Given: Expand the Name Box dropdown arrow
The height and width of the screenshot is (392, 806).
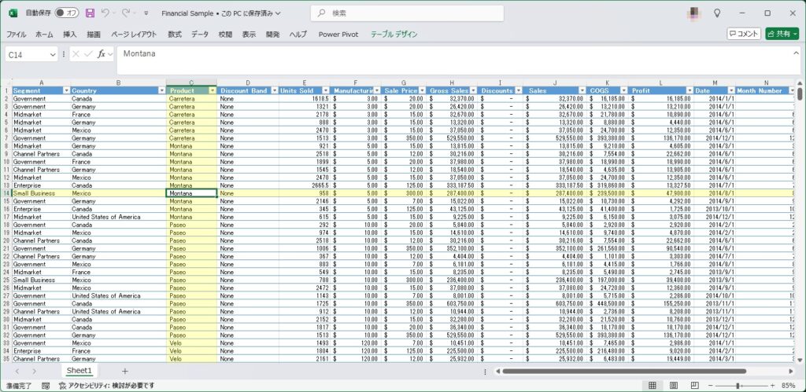Looking at the screenshot, I should point(53,54).
